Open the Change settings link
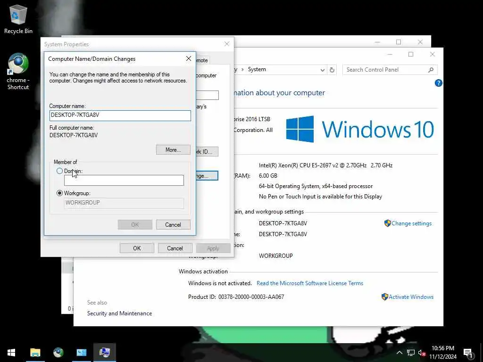The height and width of the screenshot is (362, 483). tap(411, 223)
